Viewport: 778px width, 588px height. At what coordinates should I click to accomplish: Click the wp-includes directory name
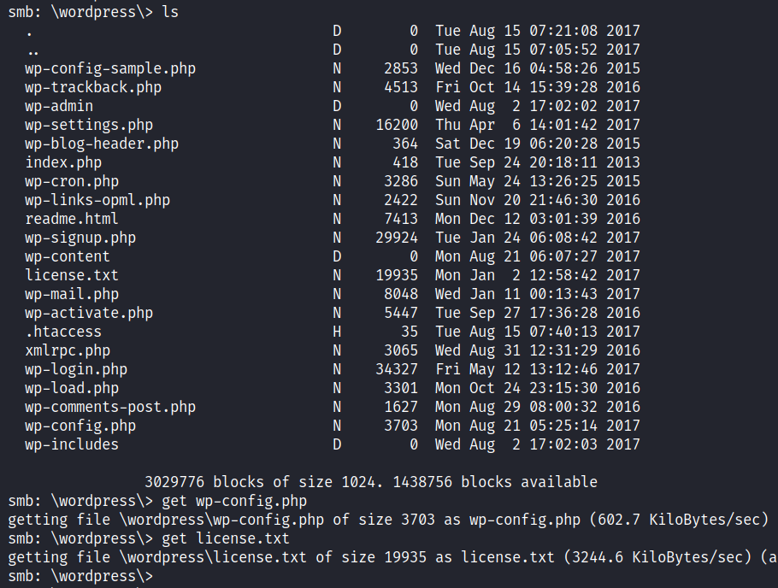click(72, 444)
